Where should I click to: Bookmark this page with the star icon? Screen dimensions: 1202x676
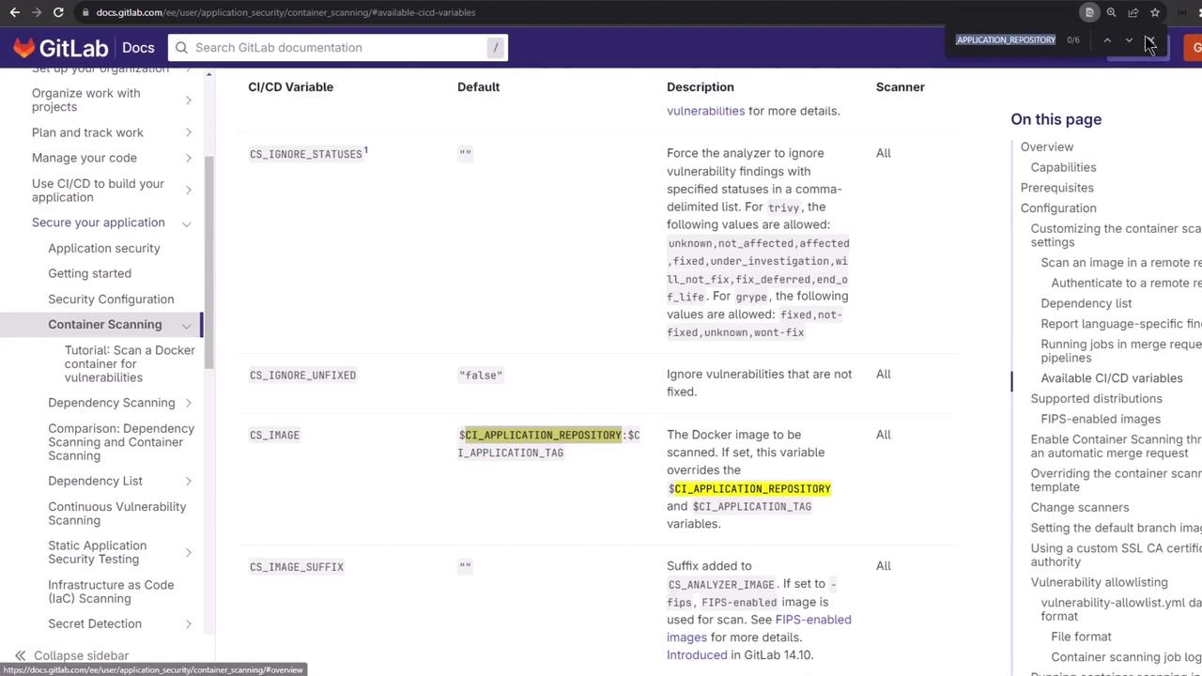click(x=1155, y=12)
